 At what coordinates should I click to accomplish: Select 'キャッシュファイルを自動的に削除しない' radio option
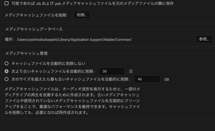point(7,63)
